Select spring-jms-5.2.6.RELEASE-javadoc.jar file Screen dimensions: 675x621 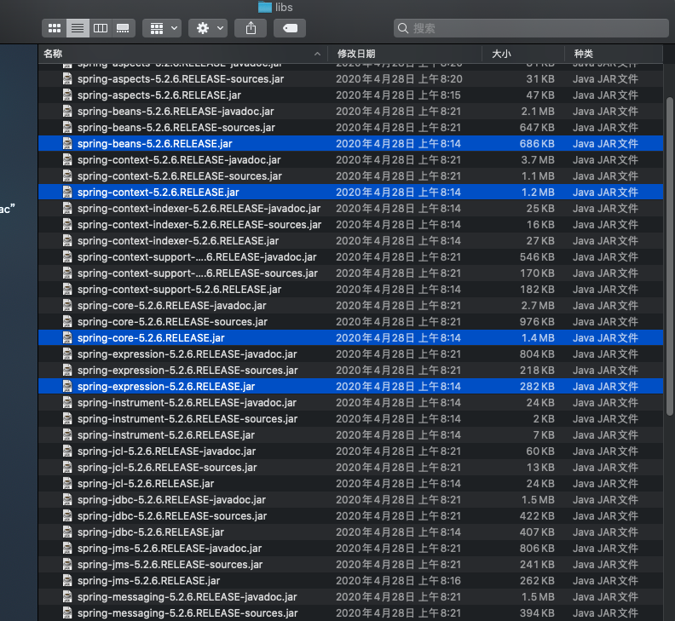[x=351, y=549]
